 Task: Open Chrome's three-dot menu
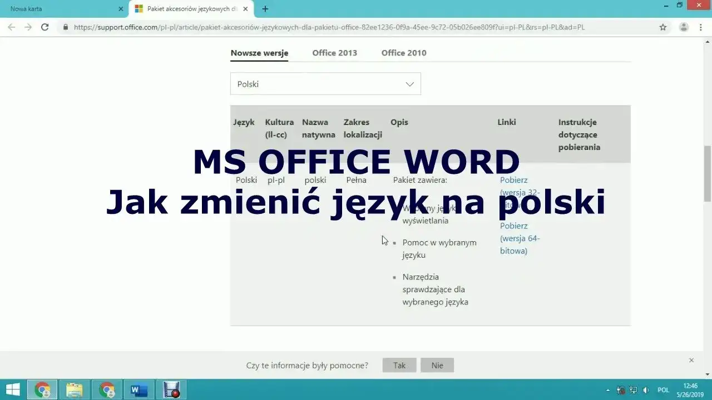700,27
